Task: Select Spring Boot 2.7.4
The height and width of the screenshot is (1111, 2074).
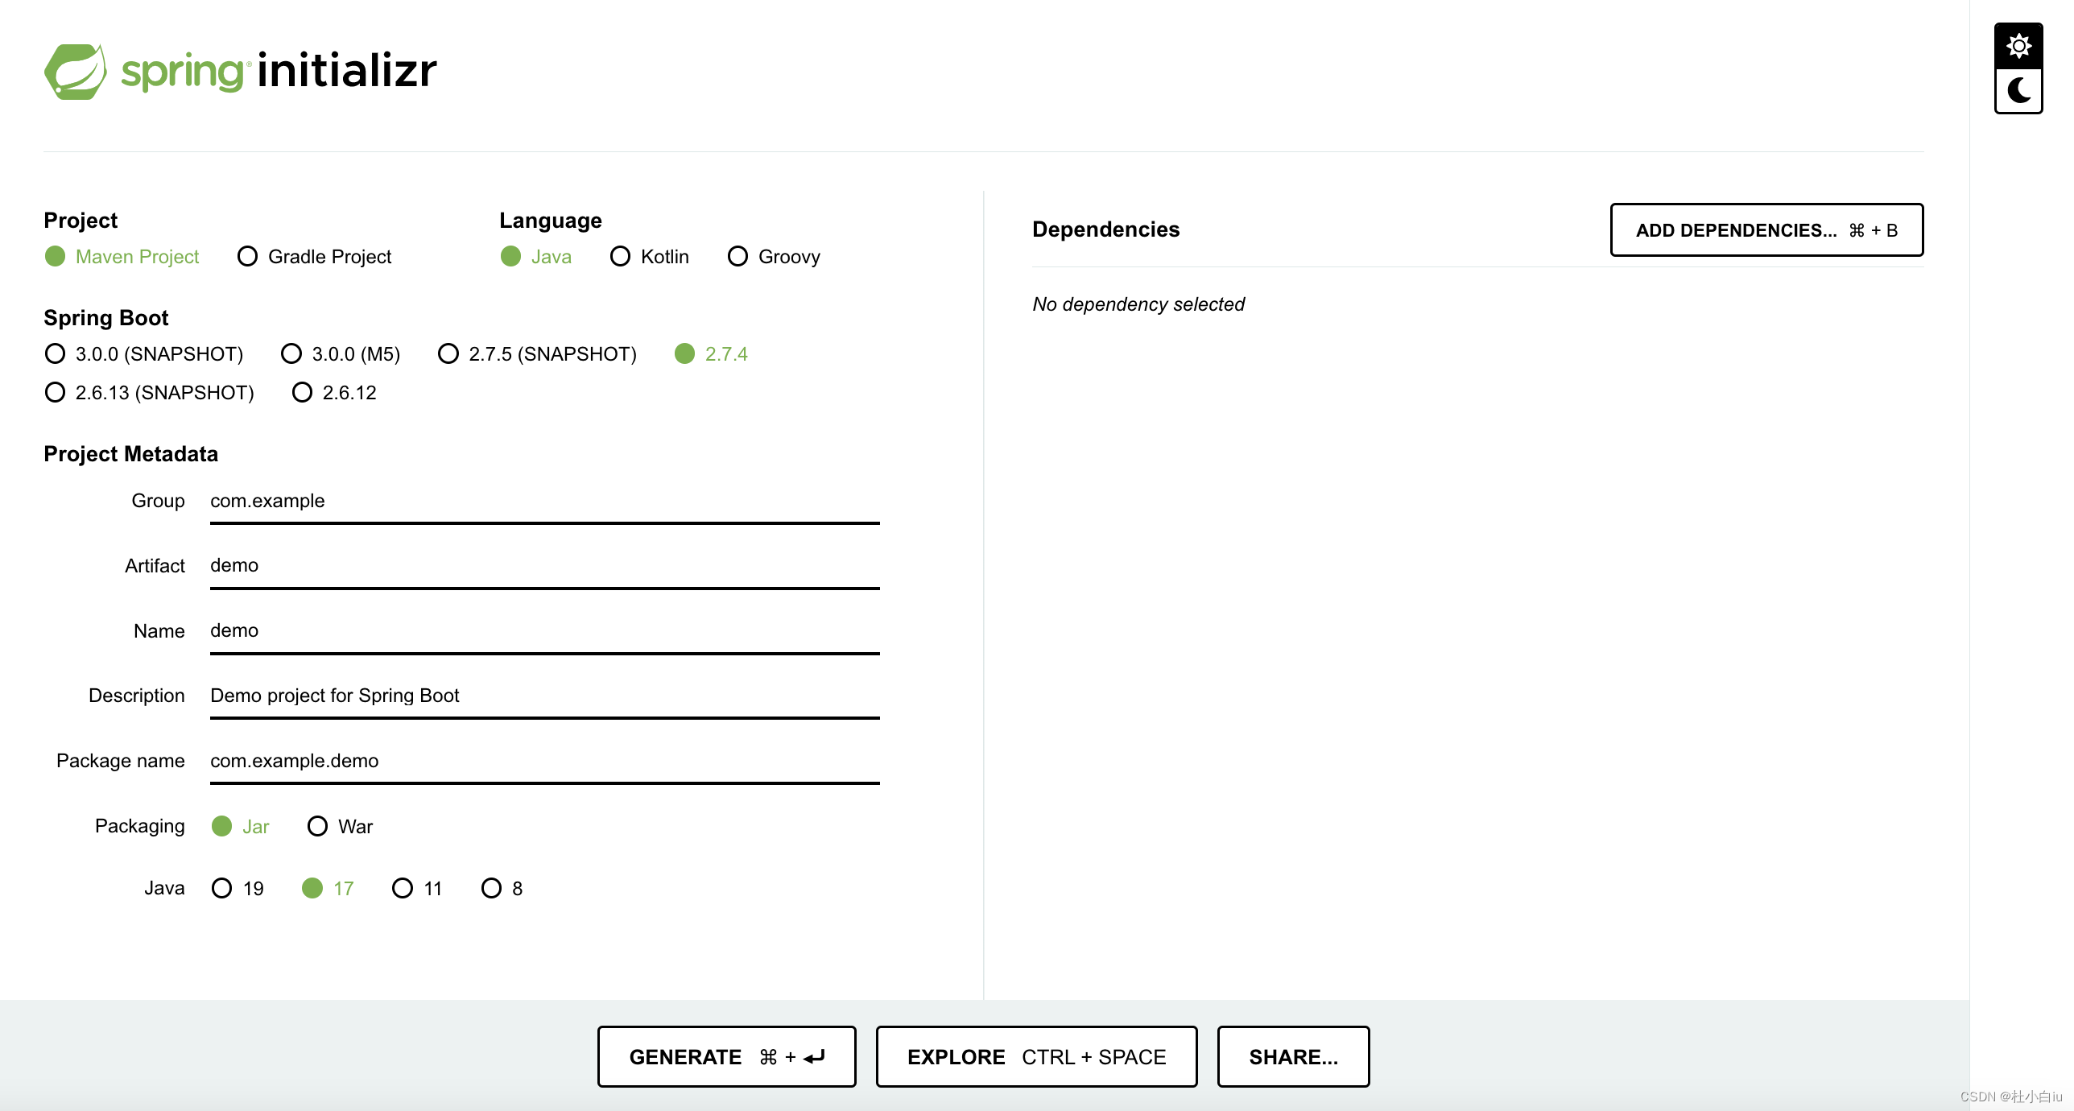Action: point(712,354)
